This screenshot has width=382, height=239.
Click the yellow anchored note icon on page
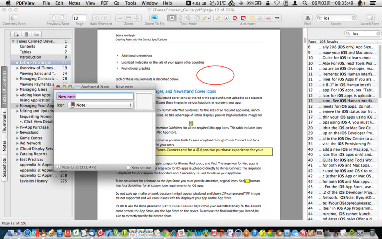coord(191,123)
